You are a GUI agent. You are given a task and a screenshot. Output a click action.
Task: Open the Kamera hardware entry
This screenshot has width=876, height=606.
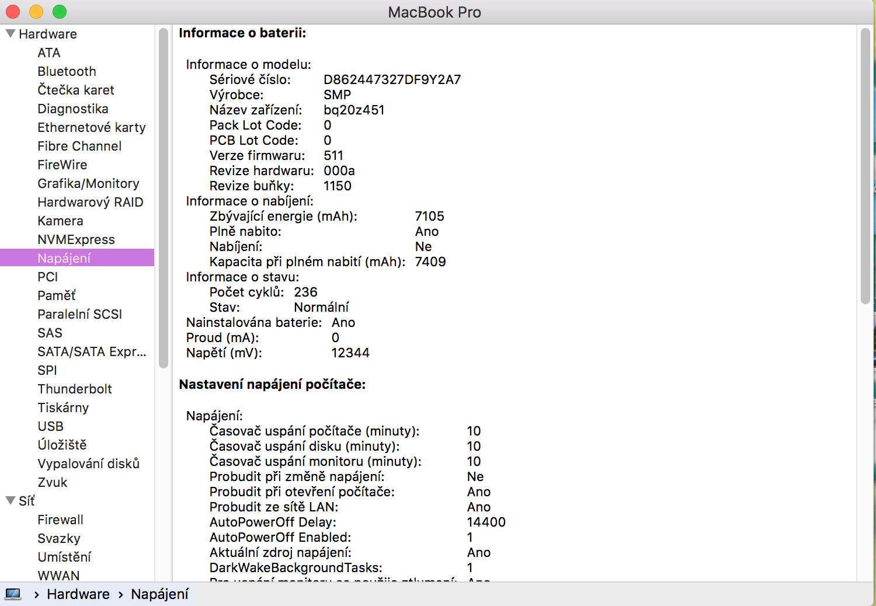(60, 221)
